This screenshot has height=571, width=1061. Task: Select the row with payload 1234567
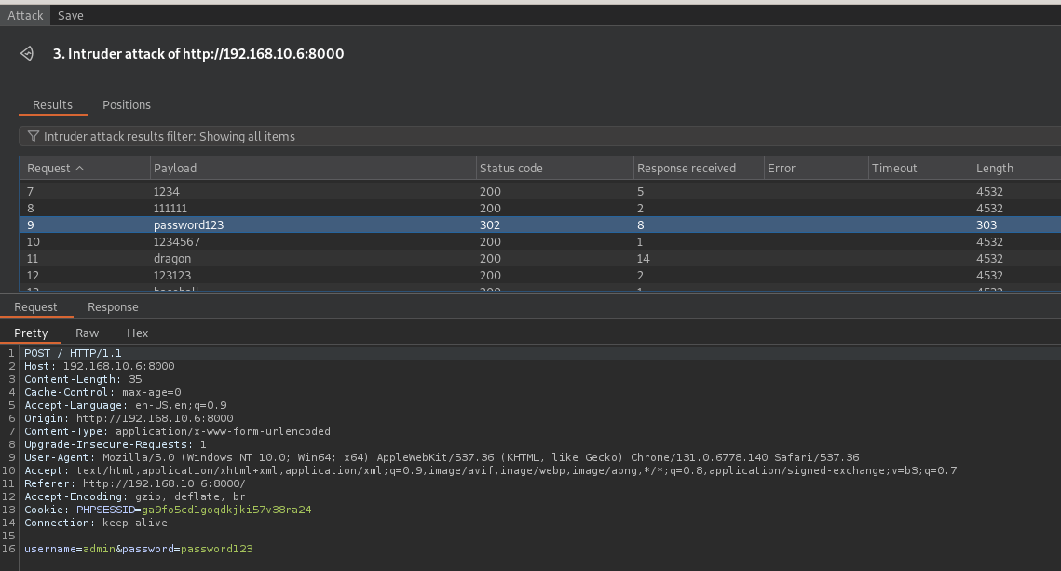point(540,241)
